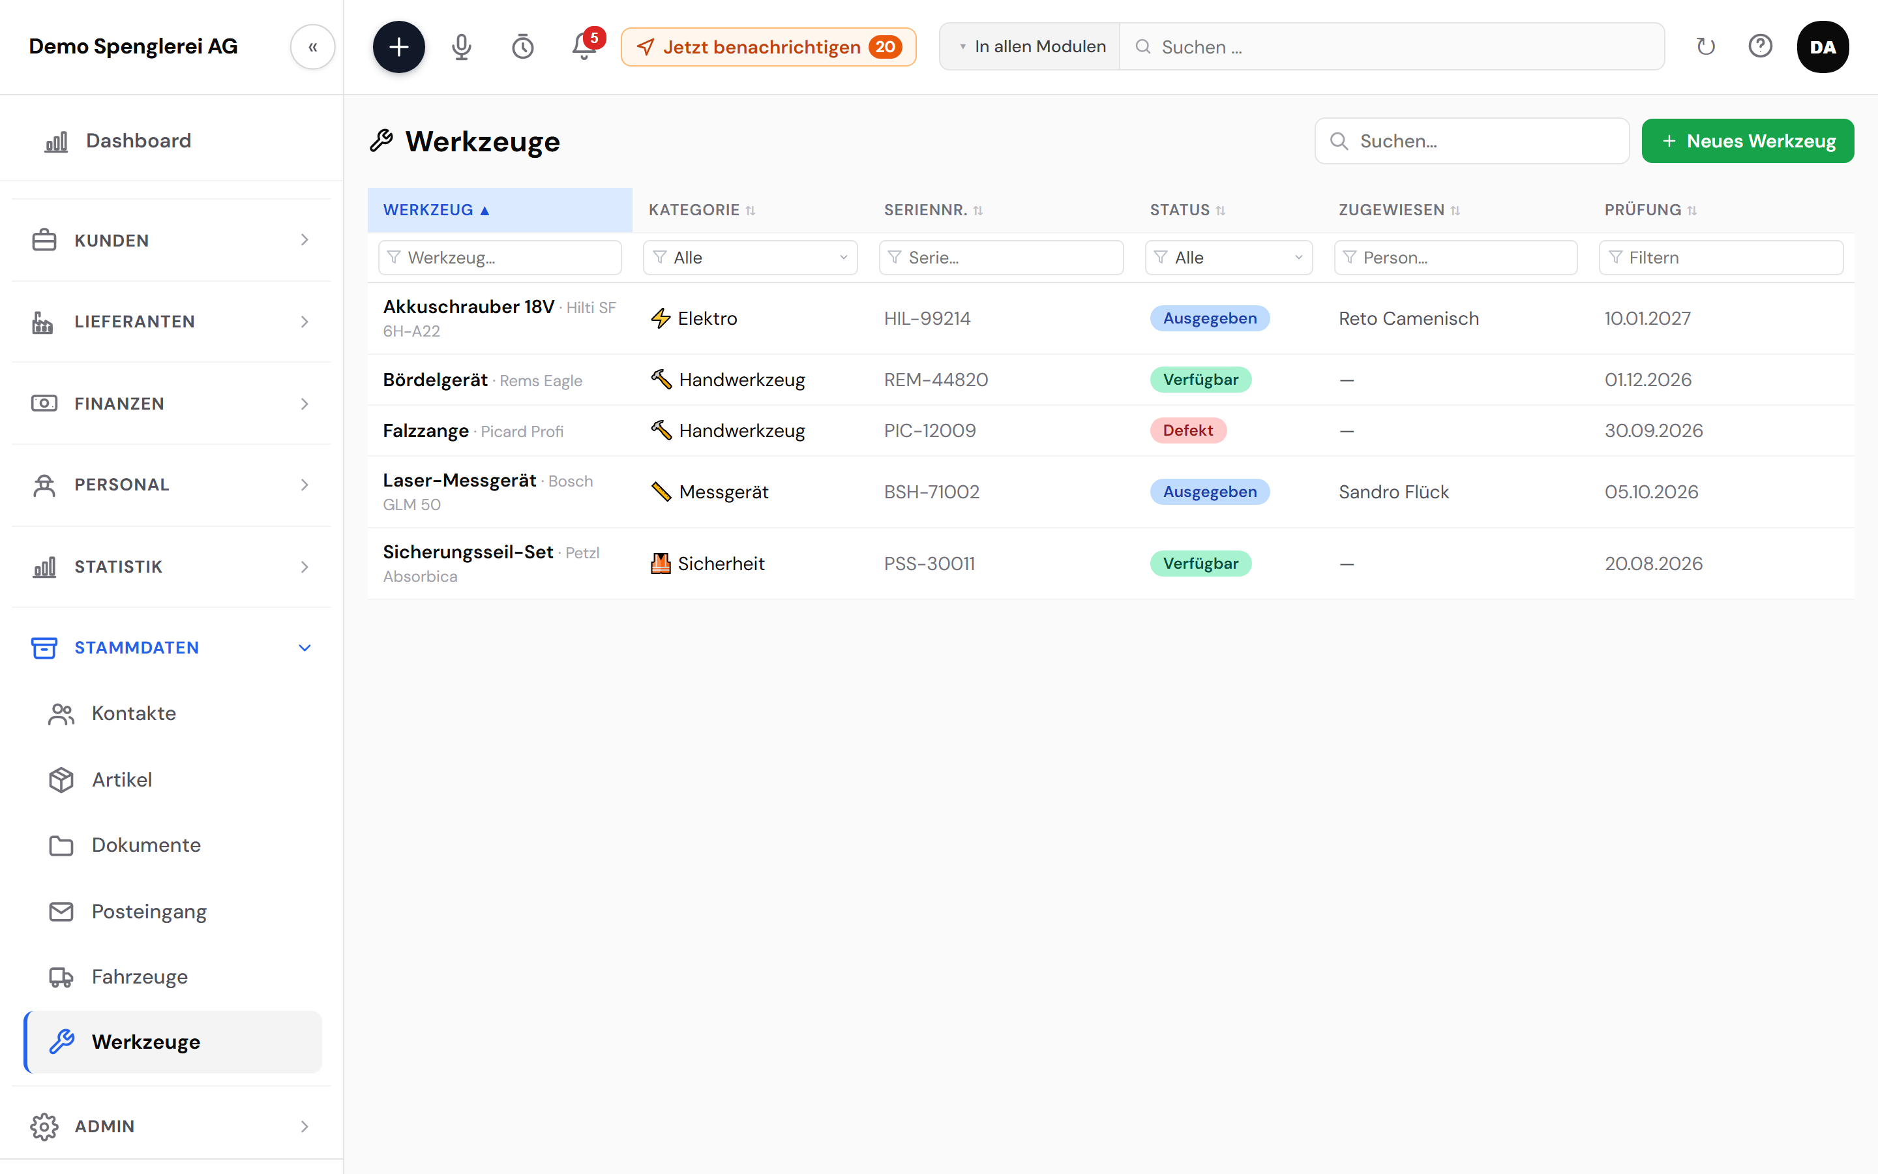Viewport: 1878px width, 1174px height.
Task: Open the Akkuschrauber 18V row
Action: pyautogui.click(x=1110, y=318)
